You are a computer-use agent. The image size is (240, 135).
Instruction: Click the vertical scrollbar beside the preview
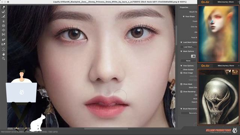pyautogui.click(x=176, y=36)
